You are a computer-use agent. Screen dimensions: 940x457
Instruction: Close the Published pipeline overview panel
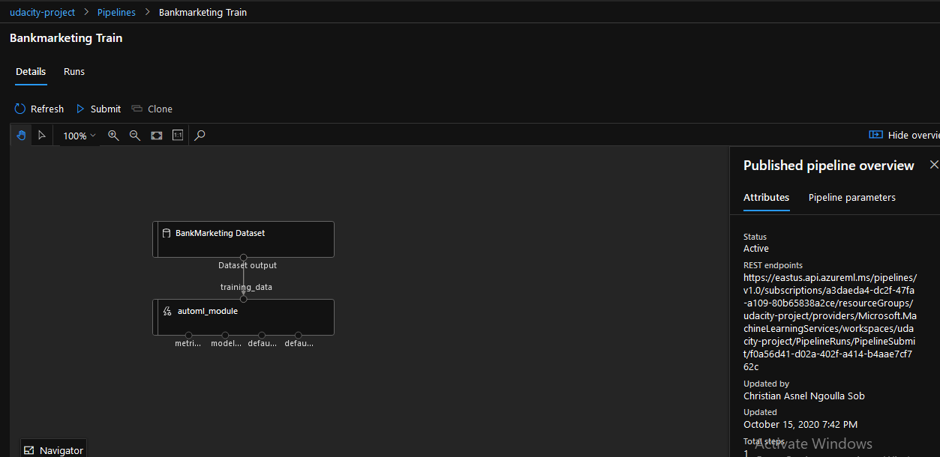tap(934, 165)
